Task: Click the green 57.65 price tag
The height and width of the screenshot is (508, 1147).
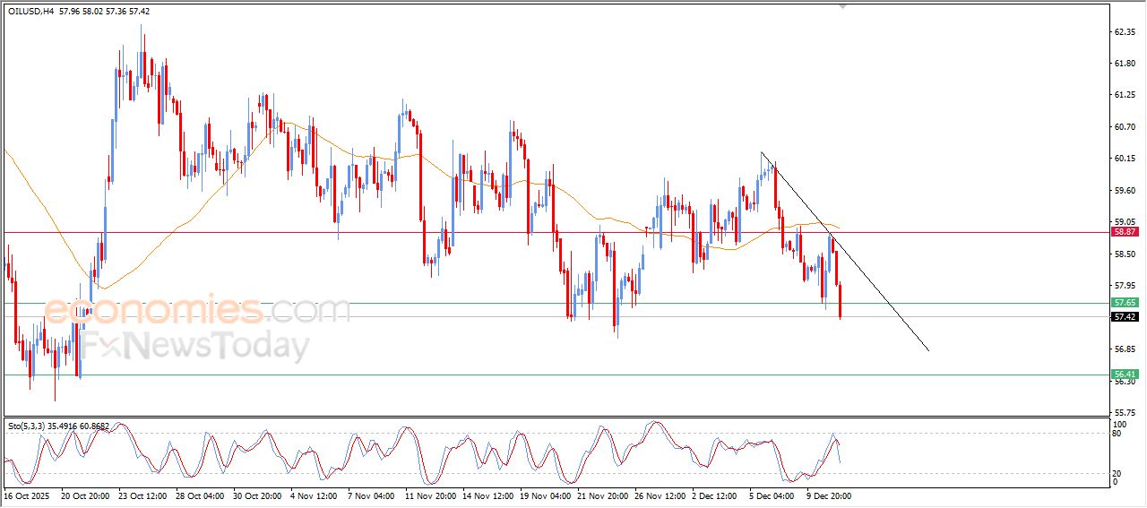Action: (1125, 303)
